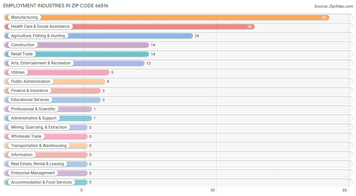
Task: Click the Finance & Insurance label
Action: coord(29,91)
